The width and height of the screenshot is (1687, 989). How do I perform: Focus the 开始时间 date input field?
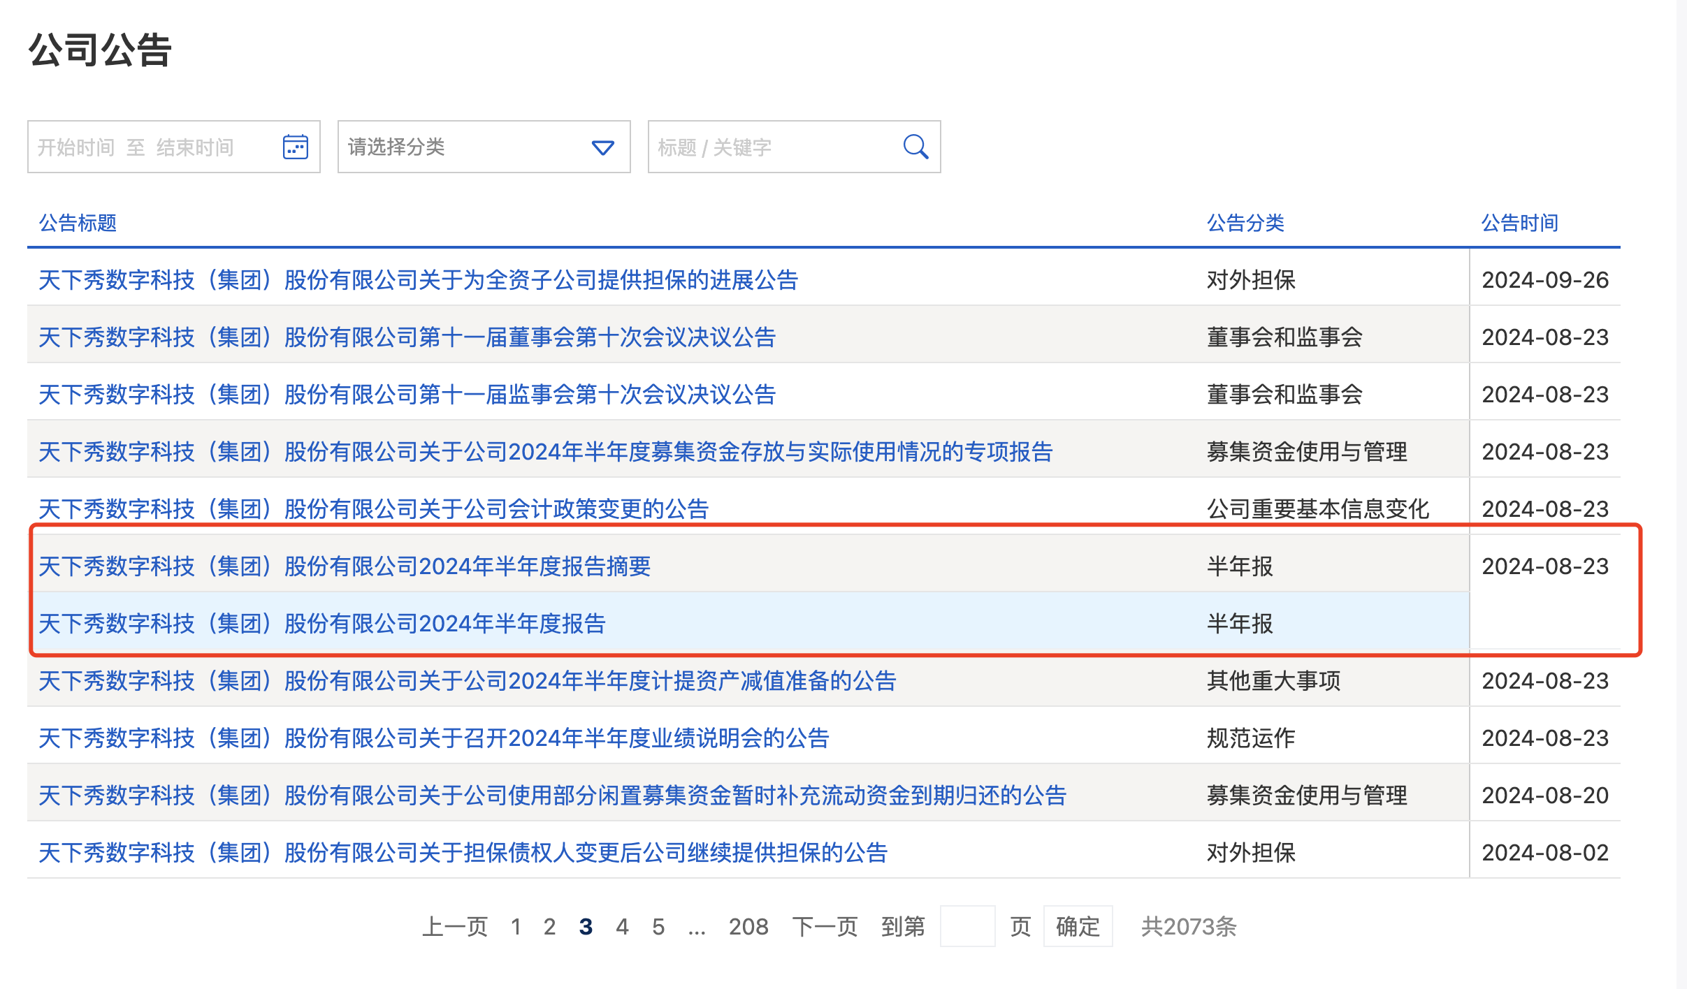click(75, 147)
